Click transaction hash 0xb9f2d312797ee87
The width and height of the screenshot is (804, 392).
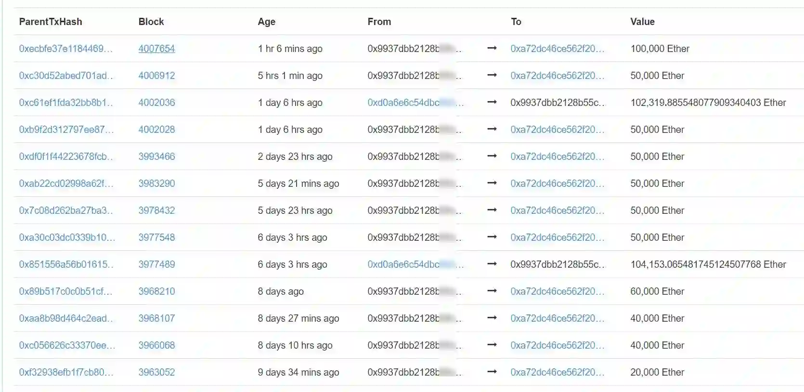point(66,130)
